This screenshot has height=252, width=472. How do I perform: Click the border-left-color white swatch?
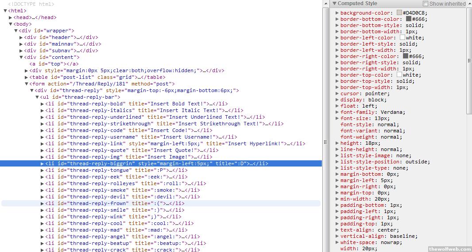pos(402,38)
